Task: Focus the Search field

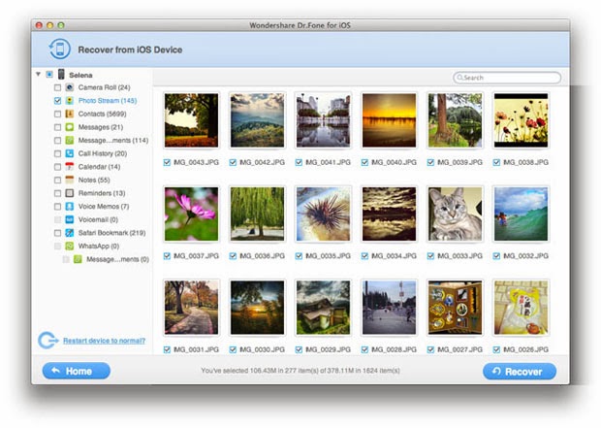Action: pos(507,78)
